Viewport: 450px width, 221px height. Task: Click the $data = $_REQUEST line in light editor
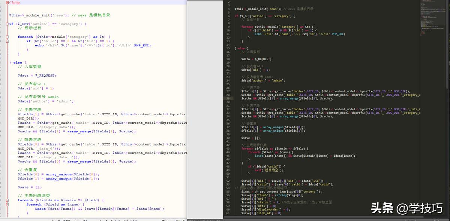pos(37,76)
